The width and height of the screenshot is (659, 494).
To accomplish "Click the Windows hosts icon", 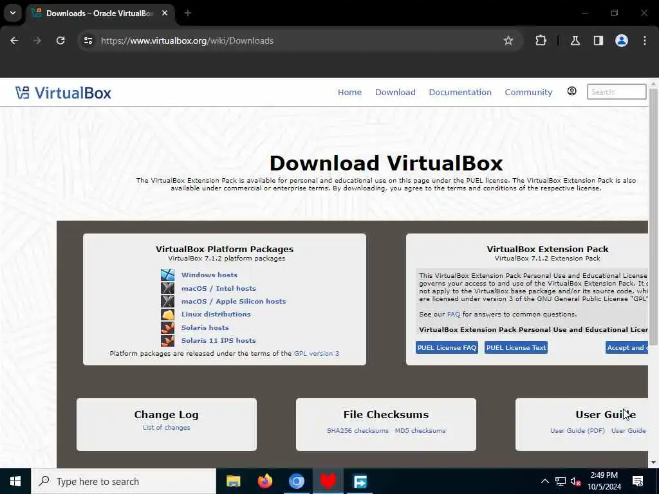I will (x=167, y=275).
